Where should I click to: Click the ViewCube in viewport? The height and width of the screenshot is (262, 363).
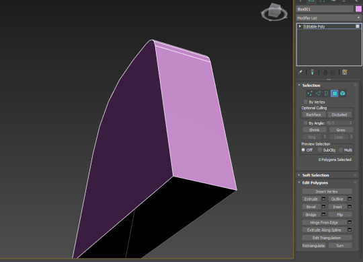[274, 12]
